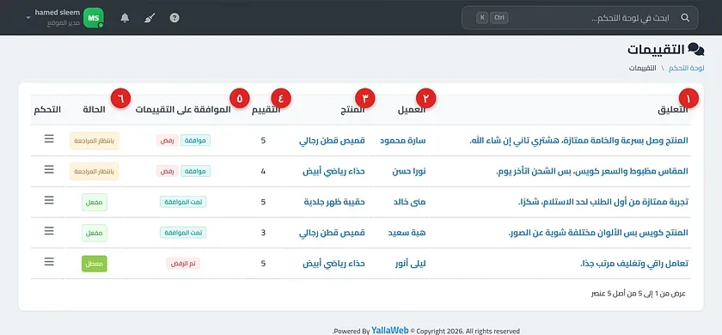Open actions menu for هبة سعيد row
This screenshot has height=335, width=722.
point(49,231)
